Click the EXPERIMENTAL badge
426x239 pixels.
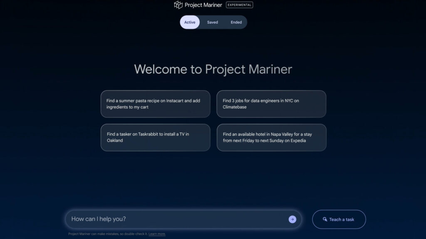pos(239,5)
